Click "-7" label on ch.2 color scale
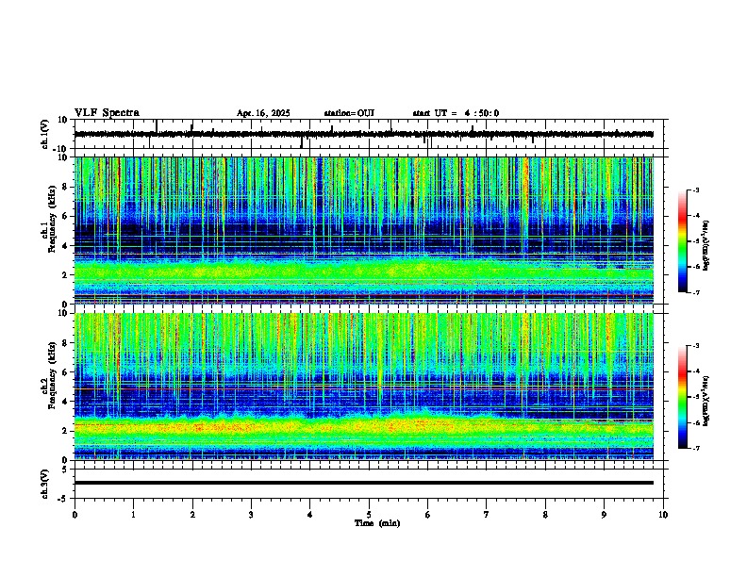Screen dimensions: 747x577 click(695, 448)
